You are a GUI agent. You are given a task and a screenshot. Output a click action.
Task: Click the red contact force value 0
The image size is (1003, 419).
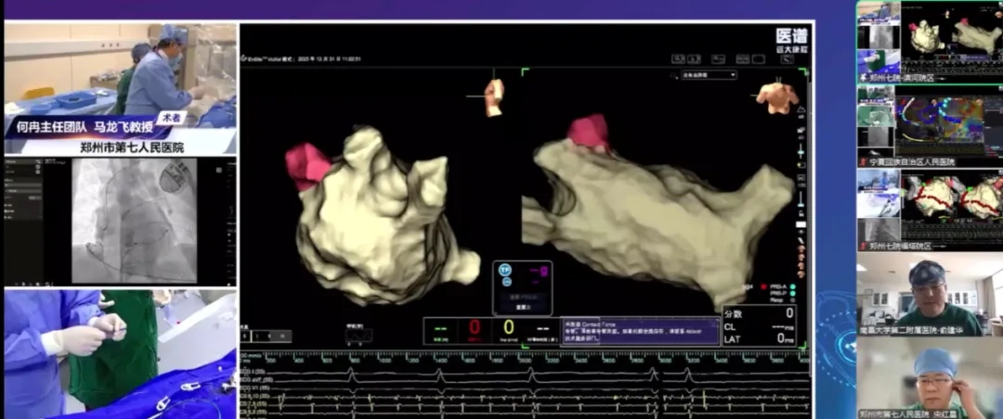click(474, 328)
